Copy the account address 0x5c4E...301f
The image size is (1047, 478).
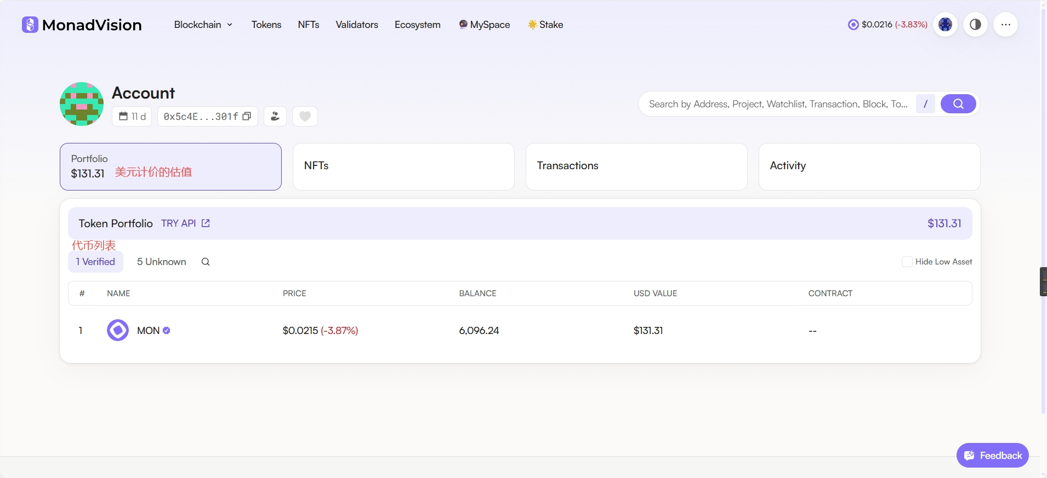(247, 116)
